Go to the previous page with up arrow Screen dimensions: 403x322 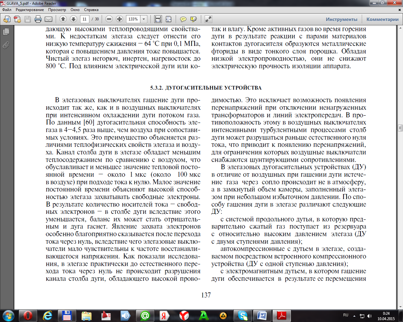(63, 19)
